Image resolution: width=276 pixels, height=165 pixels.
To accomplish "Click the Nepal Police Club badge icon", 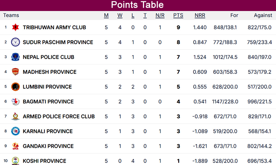I will (x=15, y=57).
